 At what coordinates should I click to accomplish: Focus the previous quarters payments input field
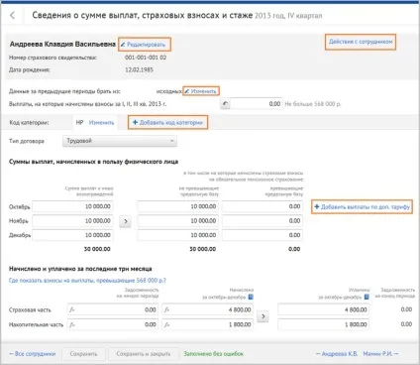(257, 104)
